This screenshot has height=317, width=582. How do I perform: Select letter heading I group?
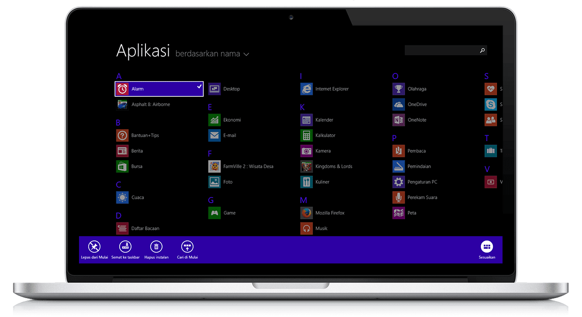301,76
